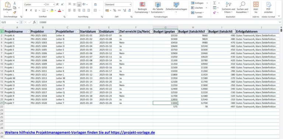Align text to the right

(79, 10)
